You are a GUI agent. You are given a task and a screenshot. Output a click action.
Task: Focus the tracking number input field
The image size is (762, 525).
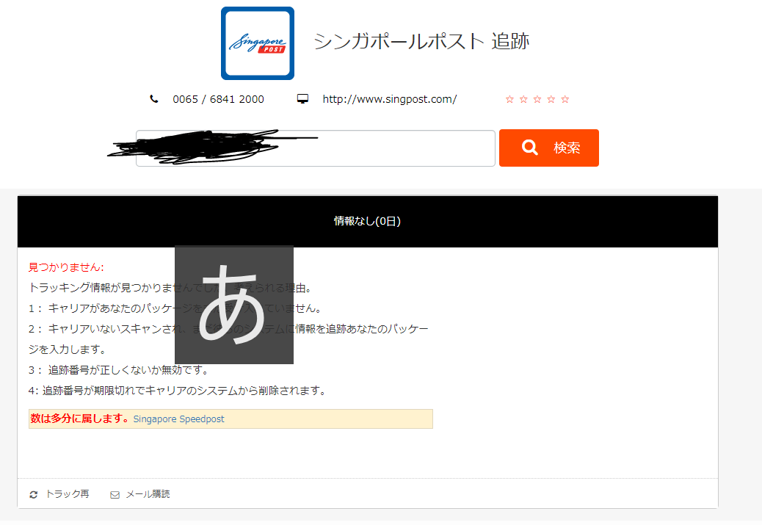click(316, 148)
